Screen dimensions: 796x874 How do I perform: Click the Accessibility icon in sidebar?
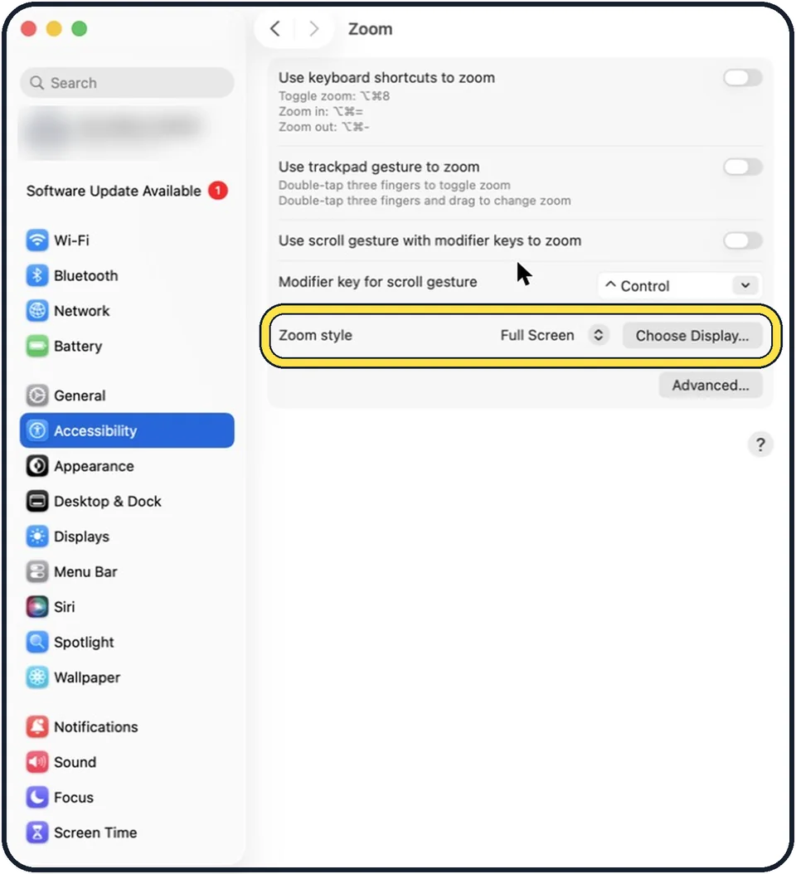[37, 430]
